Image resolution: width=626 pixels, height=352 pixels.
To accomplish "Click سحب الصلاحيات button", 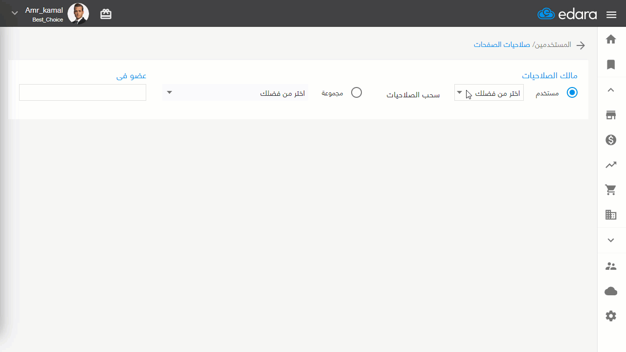I will (x=413, y=95).
